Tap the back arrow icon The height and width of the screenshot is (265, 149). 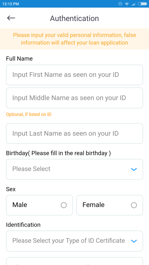tap(11, 18)
